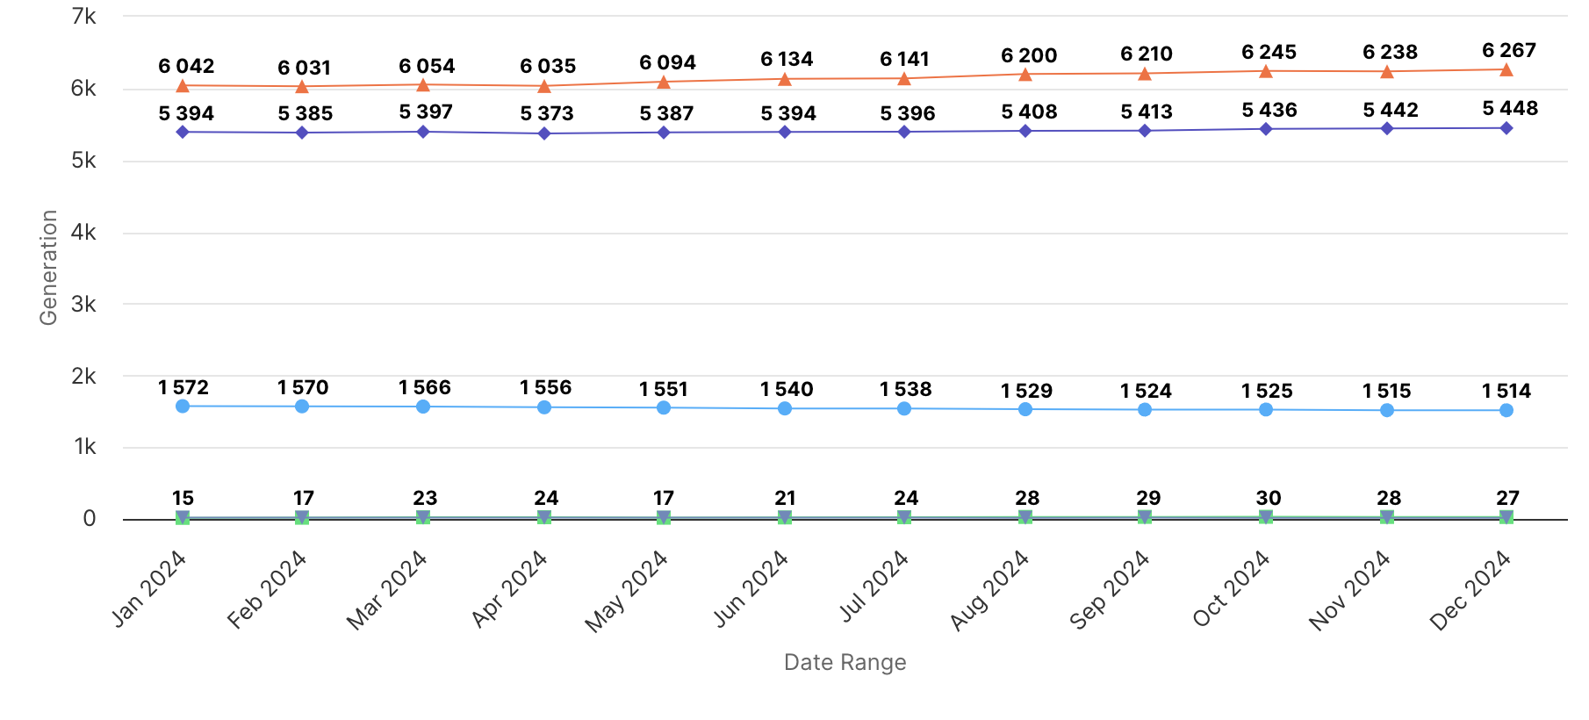Click the Jul 2024 x-axis label
1589x720 pixels.
pyautogui.click(x=874, y=586)
